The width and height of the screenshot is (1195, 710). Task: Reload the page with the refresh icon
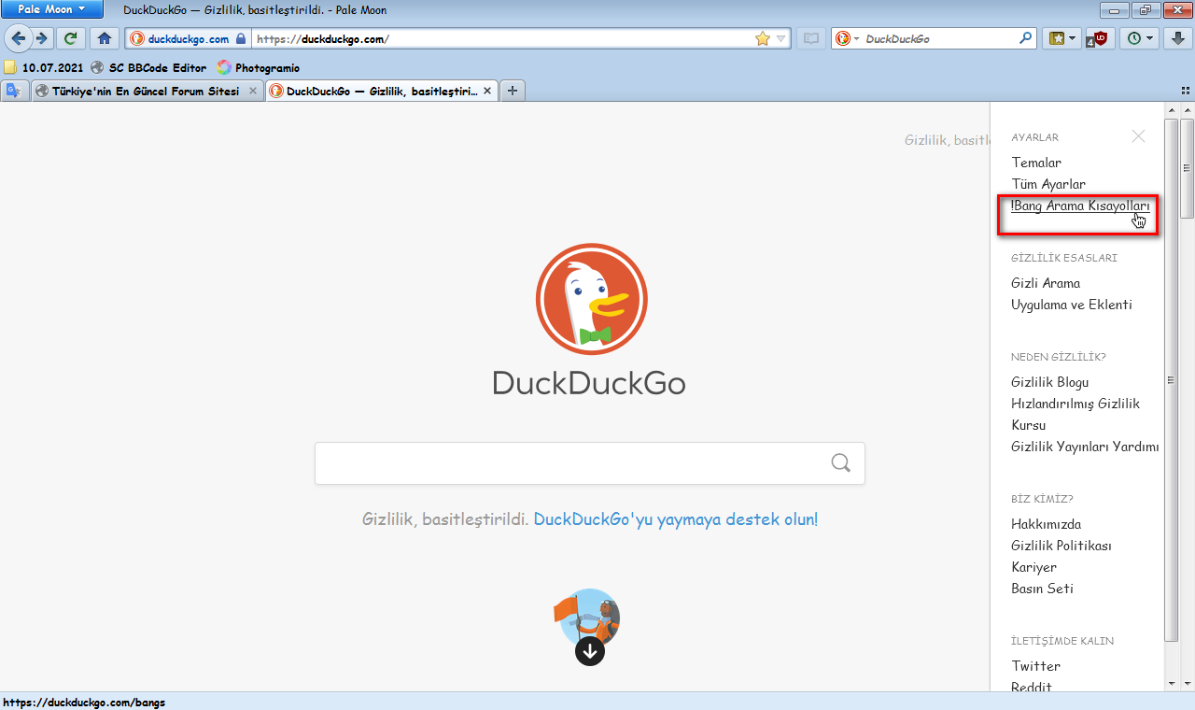[70, 38]
